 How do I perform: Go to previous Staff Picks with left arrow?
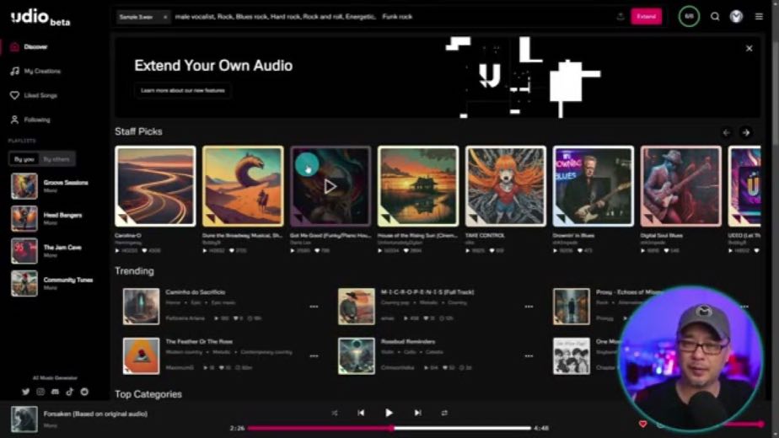click(x=727, y=132)
